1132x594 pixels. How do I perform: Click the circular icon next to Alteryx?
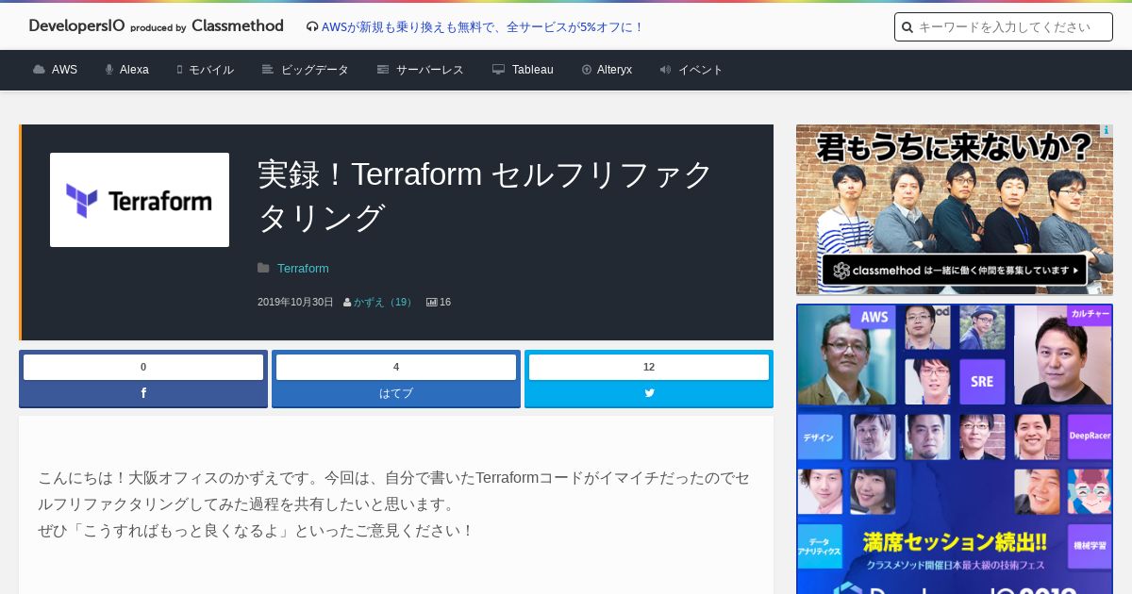click(x=587, y=70)
